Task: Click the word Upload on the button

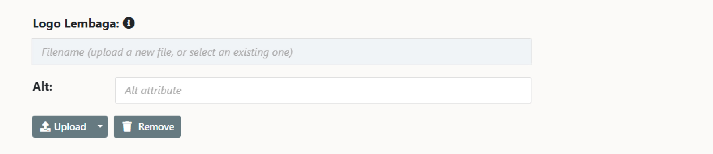Action: click(70, 127)
